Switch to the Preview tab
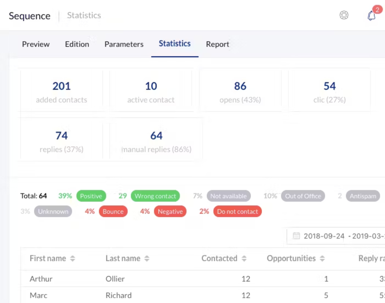This screenshot has width=385, height=303. pos(36,44)
